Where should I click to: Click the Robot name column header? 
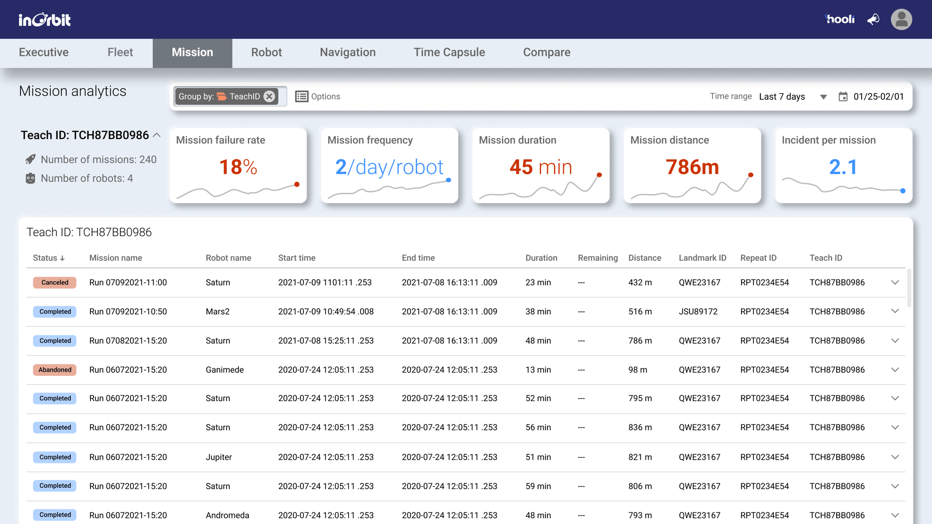pos(228,258)
